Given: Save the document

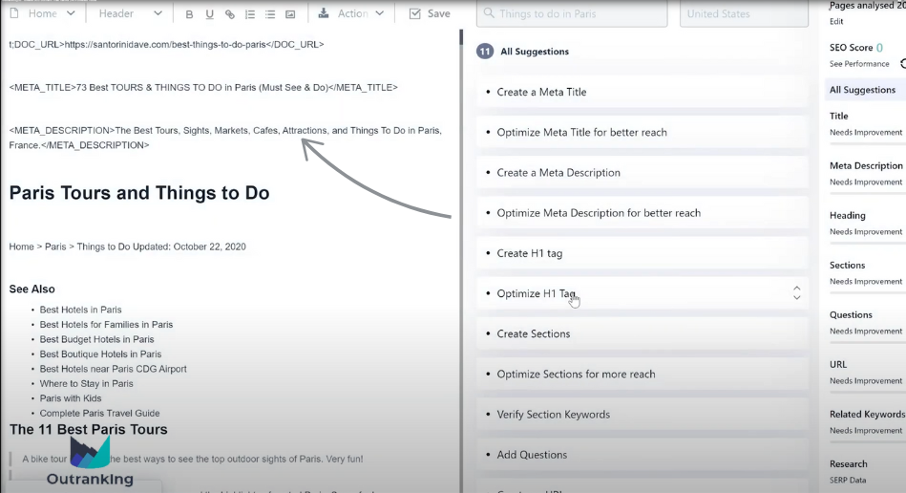Looking at the screenshot, I should [x=430, y=13].
